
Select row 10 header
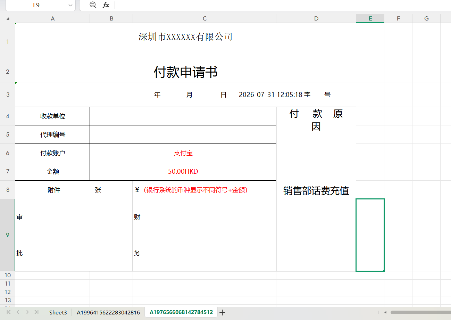pos(8,275)
